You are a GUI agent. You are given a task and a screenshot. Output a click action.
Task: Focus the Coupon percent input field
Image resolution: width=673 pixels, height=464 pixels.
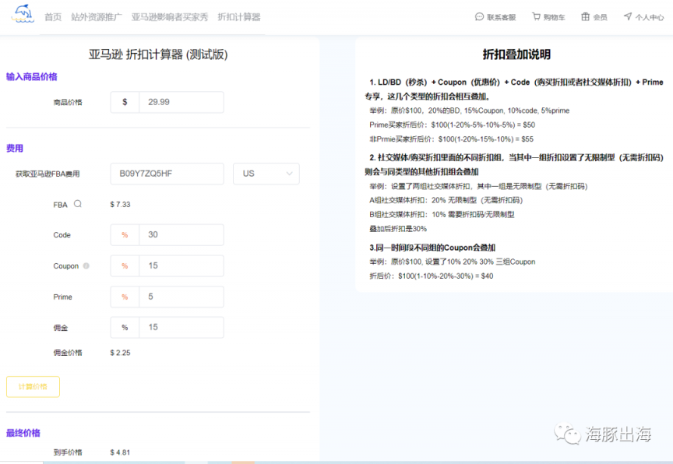tap(181, 266)
